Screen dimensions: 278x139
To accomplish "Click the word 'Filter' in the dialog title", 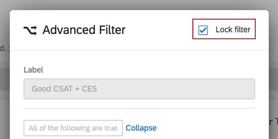I will (x=110, y=30).
